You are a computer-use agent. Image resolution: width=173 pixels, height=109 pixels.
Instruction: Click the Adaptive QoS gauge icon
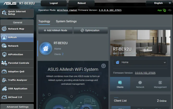point(4,72)
